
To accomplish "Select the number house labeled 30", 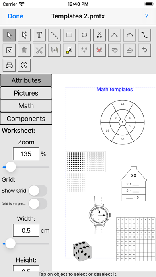I will click(x=134, y=184).
